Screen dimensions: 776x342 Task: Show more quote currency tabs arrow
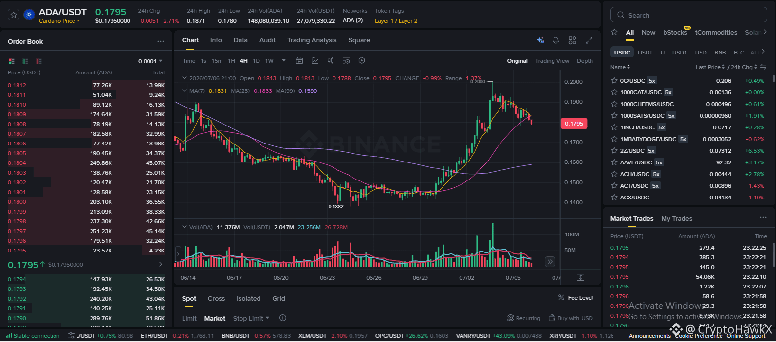(763, 51)
